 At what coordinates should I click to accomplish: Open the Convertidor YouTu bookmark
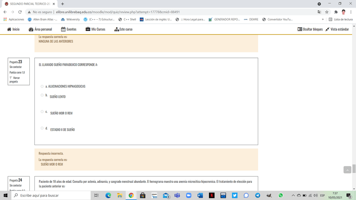(277, 20)
